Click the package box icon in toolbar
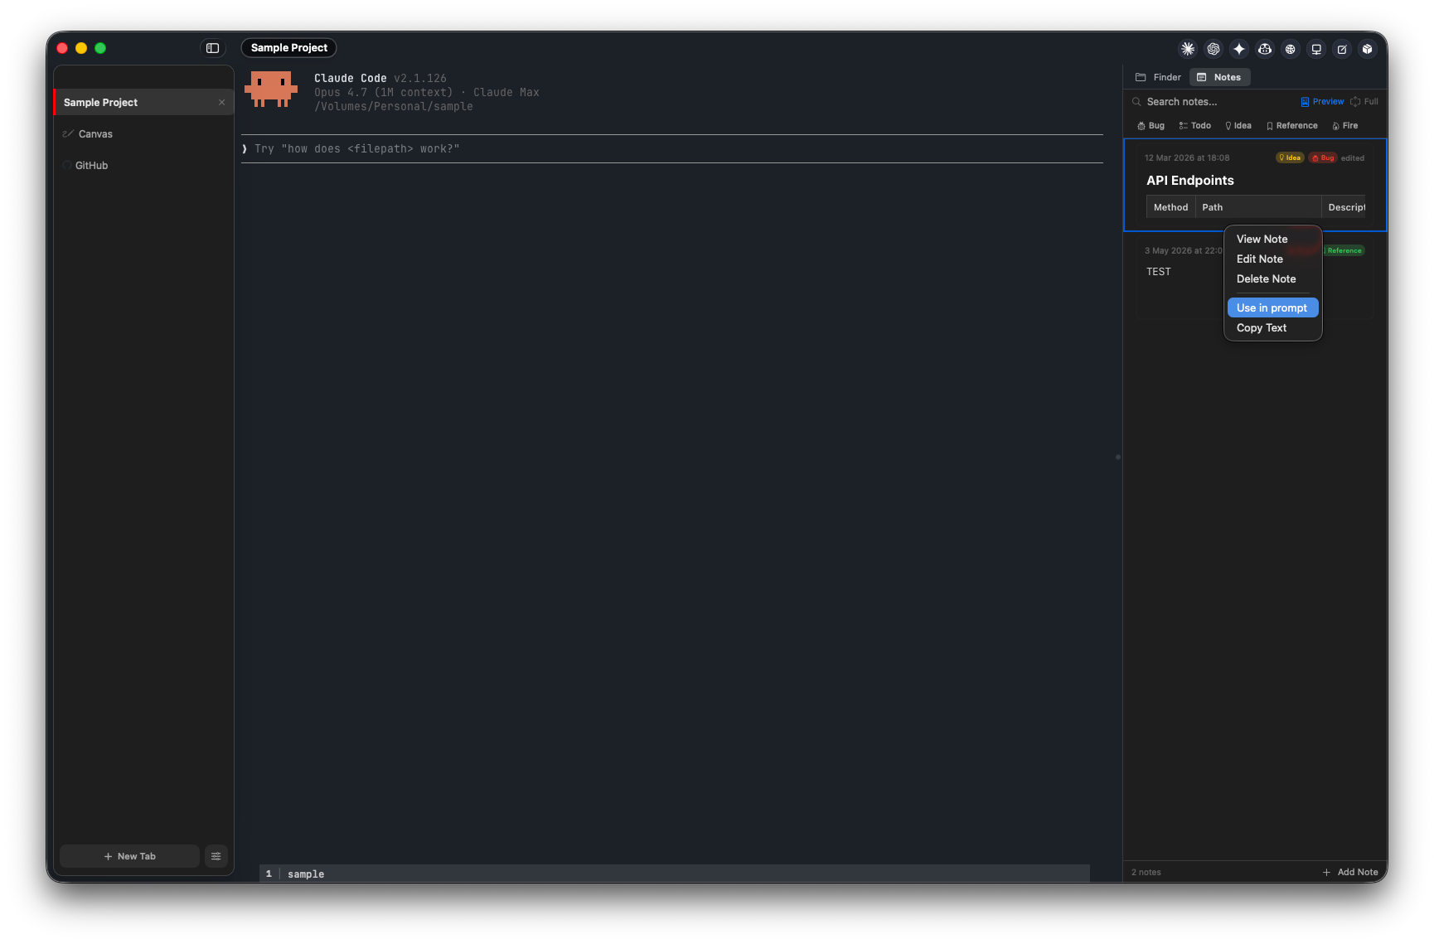1434x944 pixels. coord(1368,49)
